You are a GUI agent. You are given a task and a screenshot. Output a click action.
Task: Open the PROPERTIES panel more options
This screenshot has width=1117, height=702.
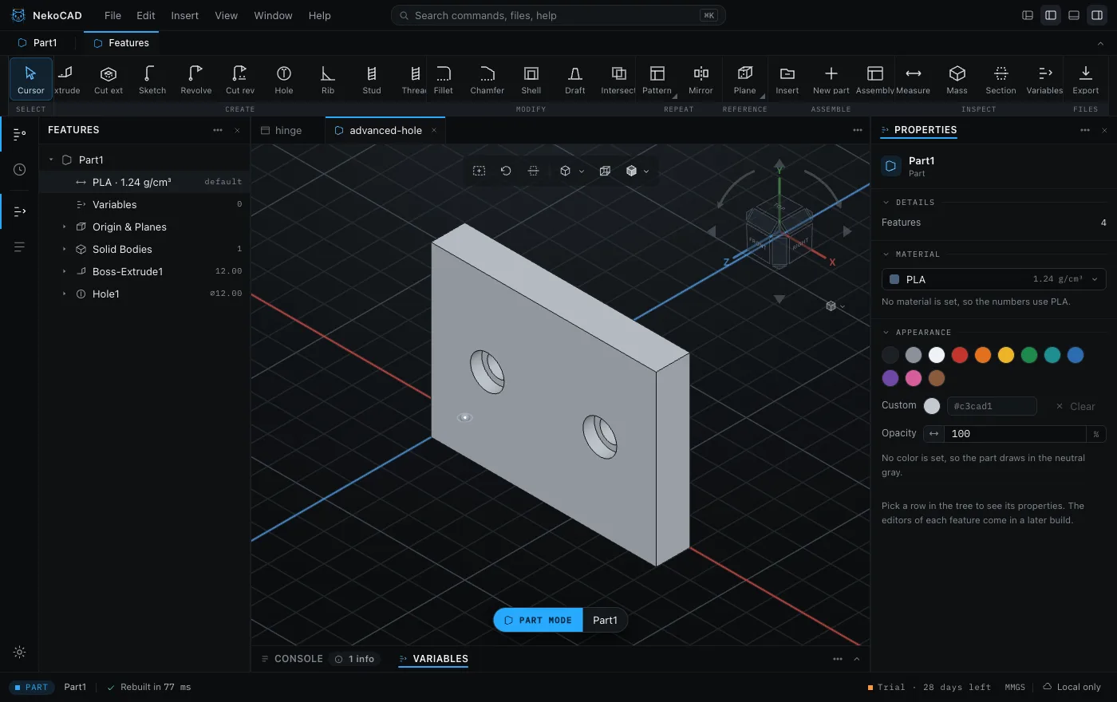coord(1085,130)
